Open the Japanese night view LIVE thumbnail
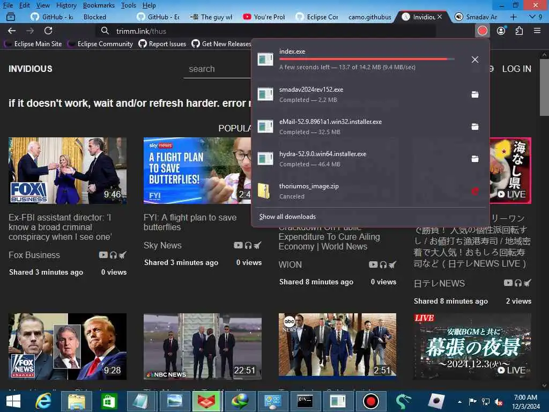Viewport: 549px width, 412px height. click(x=472, y=347)
